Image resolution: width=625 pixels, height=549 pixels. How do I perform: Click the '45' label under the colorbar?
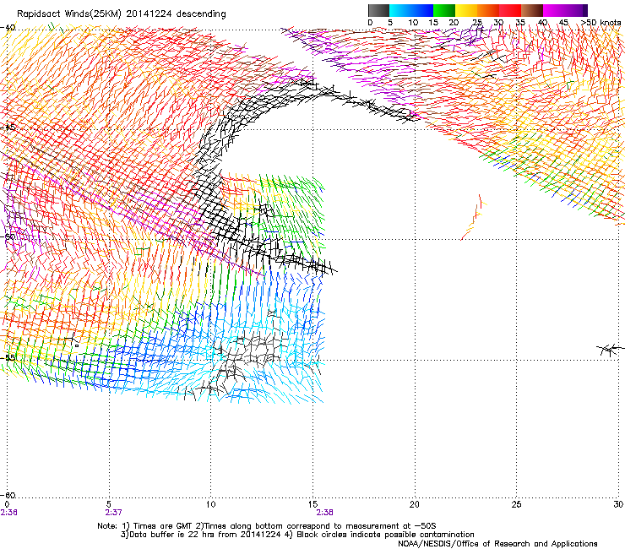563,23
